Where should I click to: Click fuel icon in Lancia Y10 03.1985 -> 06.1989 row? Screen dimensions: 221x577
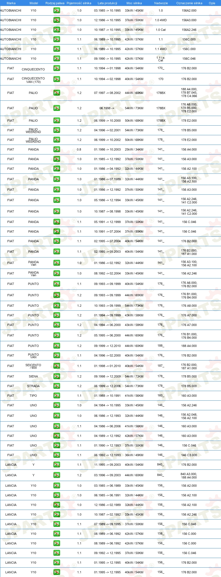(x=57, y=486)
